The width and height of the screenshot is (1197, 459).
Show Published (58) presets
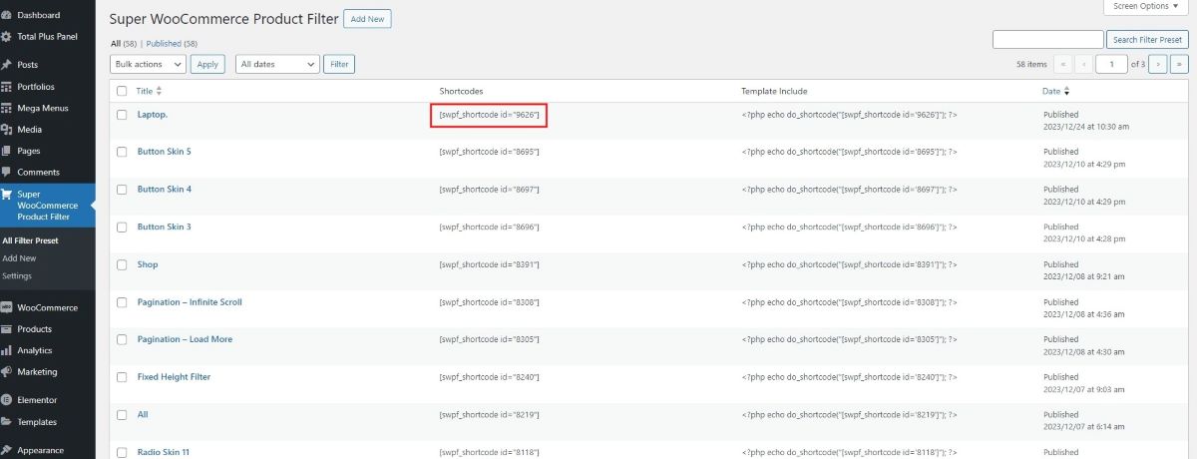pos(172,44)
